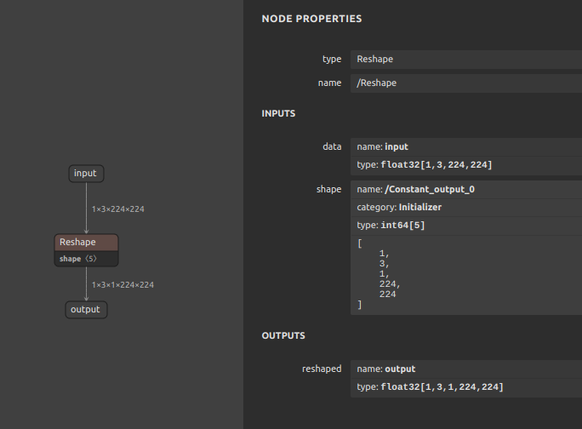This screenshot has width=582, height=429.
Task: Click the shape tensor value array box
Action: click(x=466, y=274)
